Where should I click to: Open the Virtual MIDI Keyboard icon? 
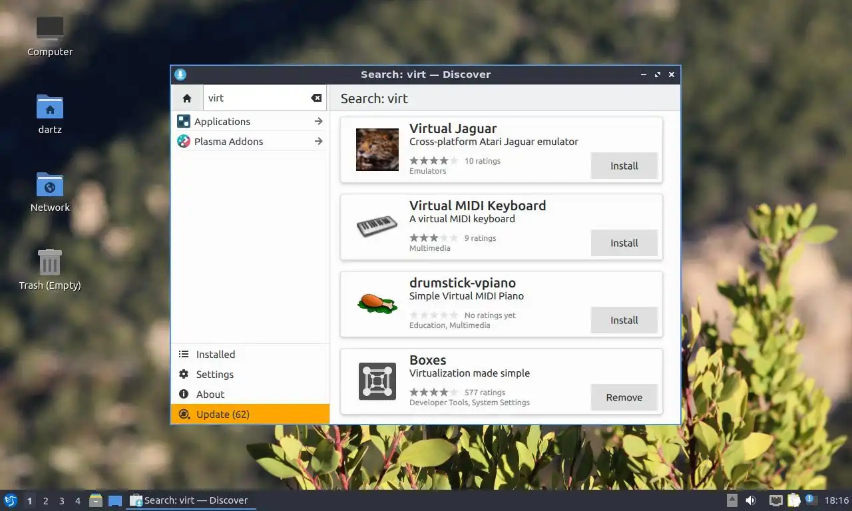[377, 227]
